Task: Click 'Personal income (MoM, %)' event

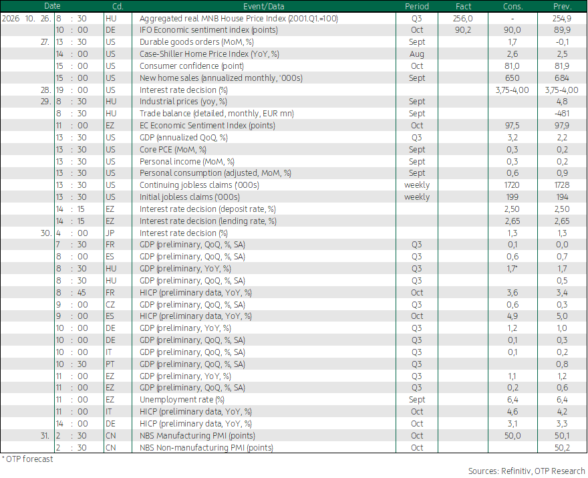Action: point(186,161)
